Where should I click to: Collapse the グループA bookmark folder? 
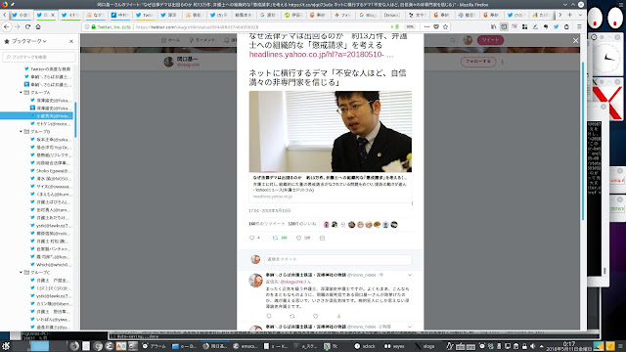click(x=21, y=92)
